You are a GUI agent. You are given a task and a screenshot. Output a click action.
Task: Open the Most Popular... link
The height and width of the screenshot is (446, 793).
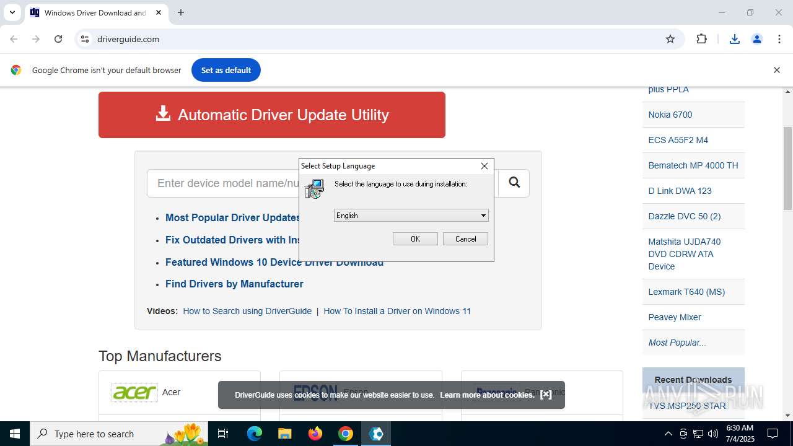coord(677,343)
